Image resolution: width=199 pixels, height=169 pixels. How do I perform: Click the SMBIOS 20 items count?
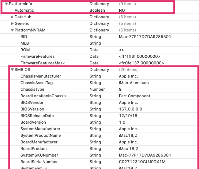click(129, 70)
